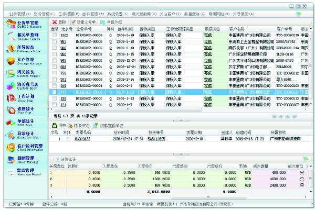Open the Work Plan module
Screen dimensions: 315x210
coord(23,100)
